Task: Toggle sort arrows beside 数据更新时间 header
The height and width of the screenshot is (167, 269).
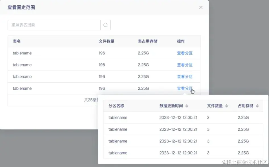Action: point(187,106)
